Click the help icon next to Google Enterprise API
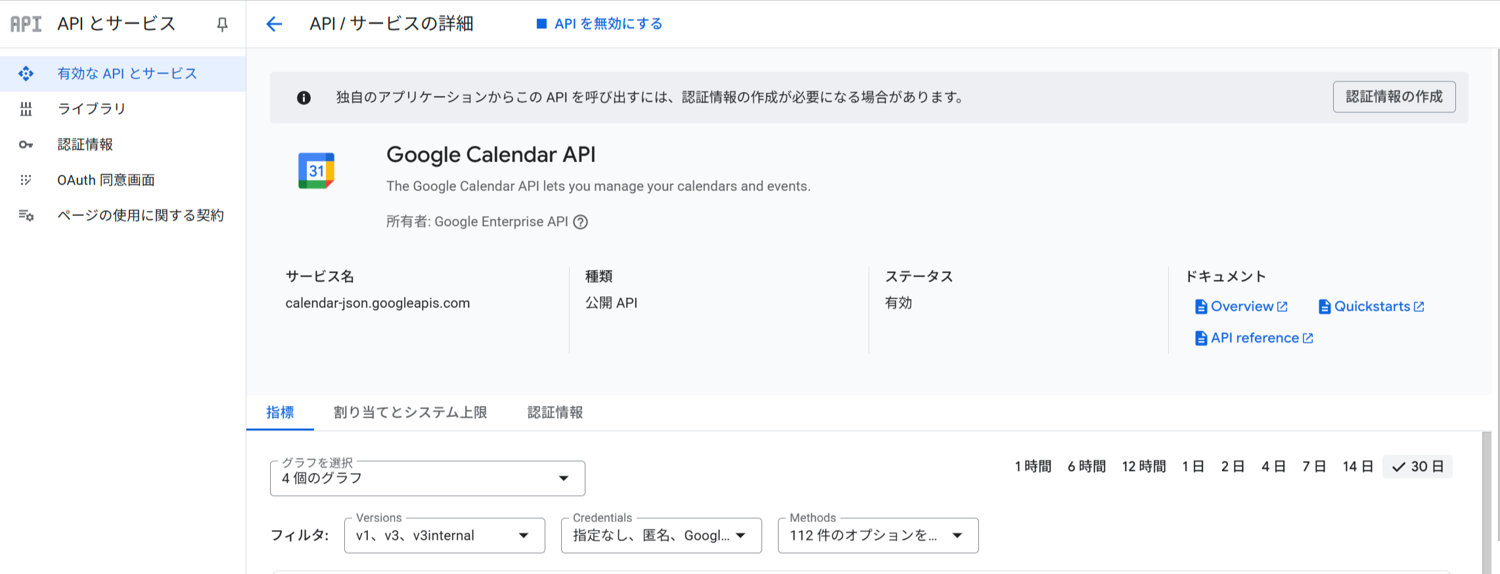 tap(580, 222)
